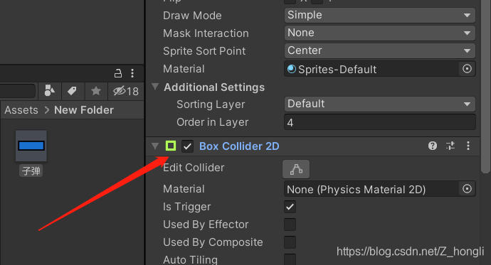Enable the Auto Tiling checkbox
Image resolution: width=491 pixels, height=265 pixels.
290,259
